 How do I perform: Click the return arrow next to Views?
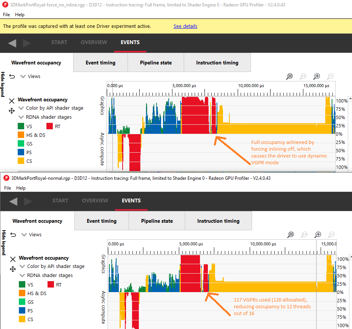12,76
